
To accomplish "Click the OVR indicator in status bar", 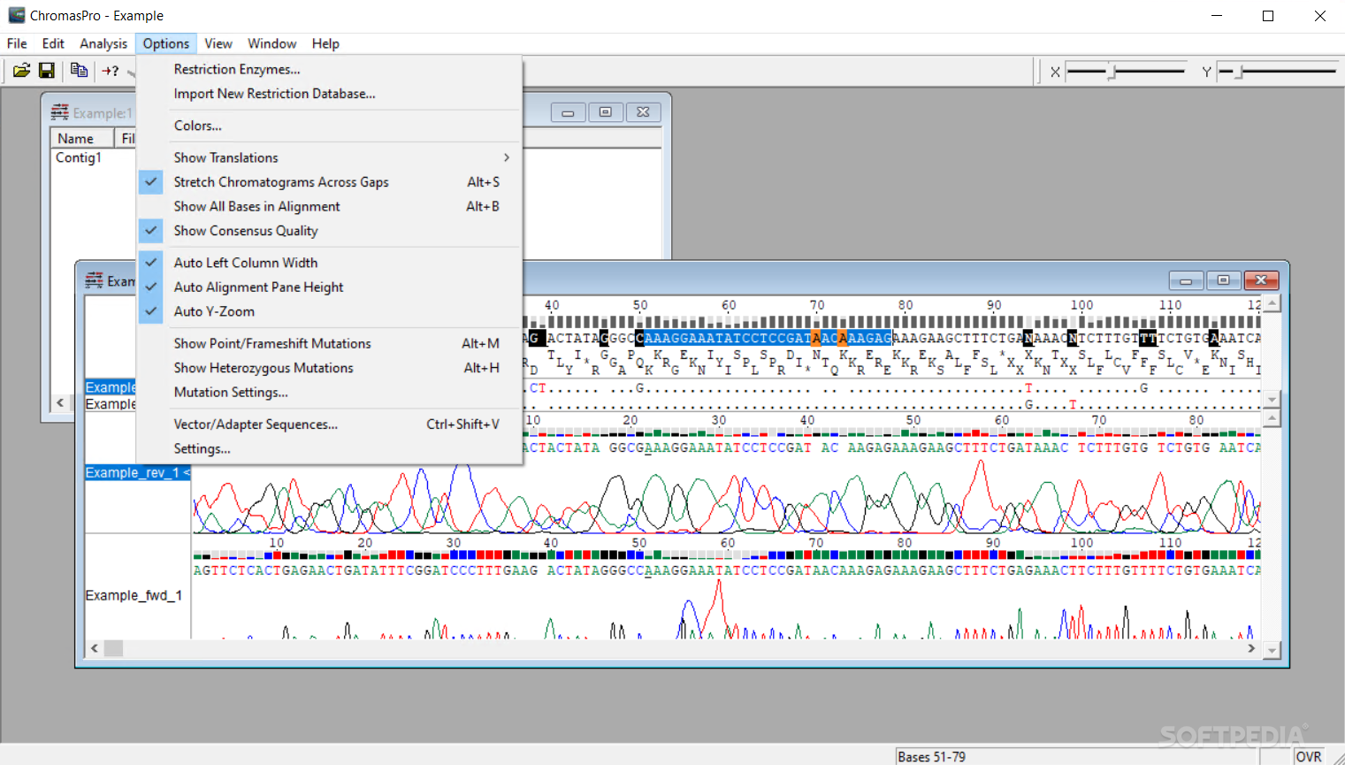I will coord(1309,757).
